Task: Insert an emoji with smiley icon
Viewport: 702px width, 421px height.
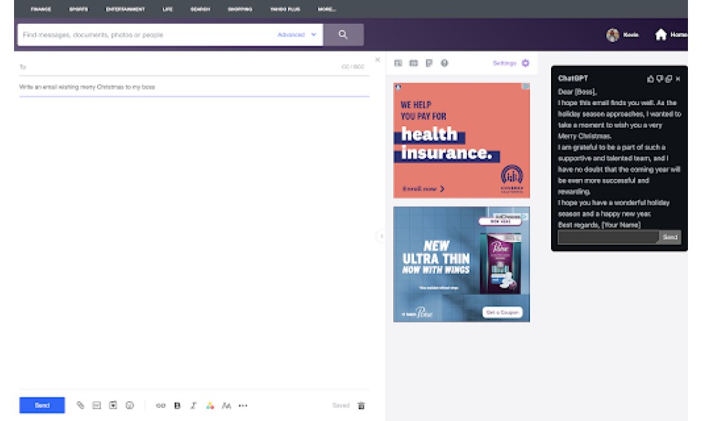Action: pyautogui.click(x=129, y=406)
